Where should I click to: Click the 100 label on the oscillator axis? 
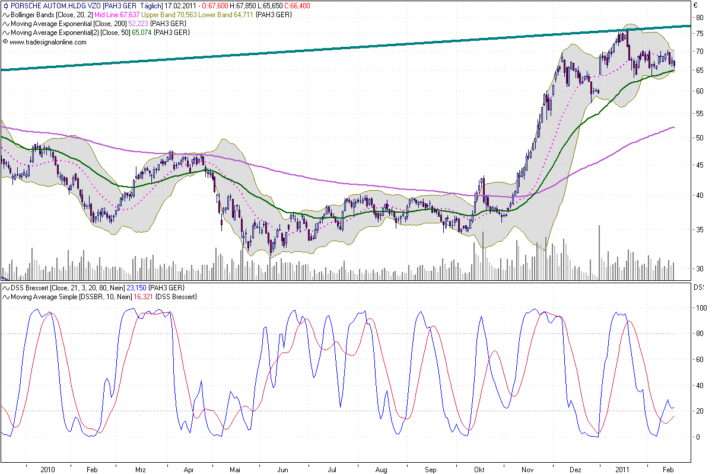point(701,308)
